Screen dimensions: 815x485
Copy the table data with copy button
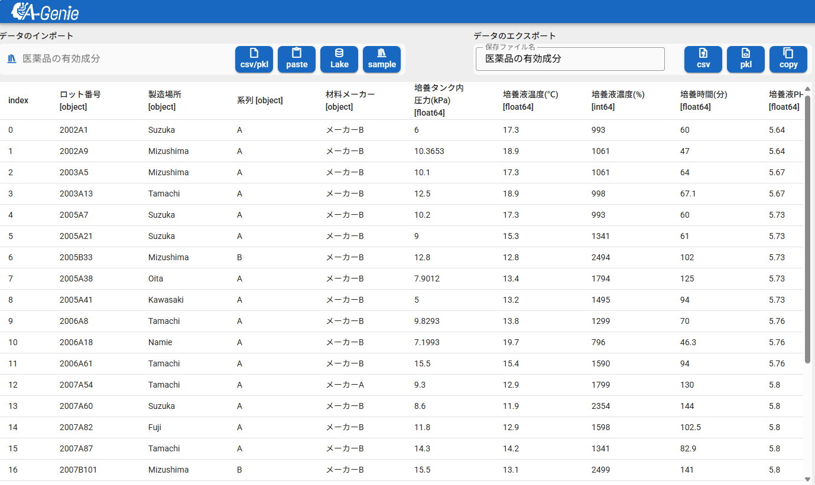[x=788, y=59]
